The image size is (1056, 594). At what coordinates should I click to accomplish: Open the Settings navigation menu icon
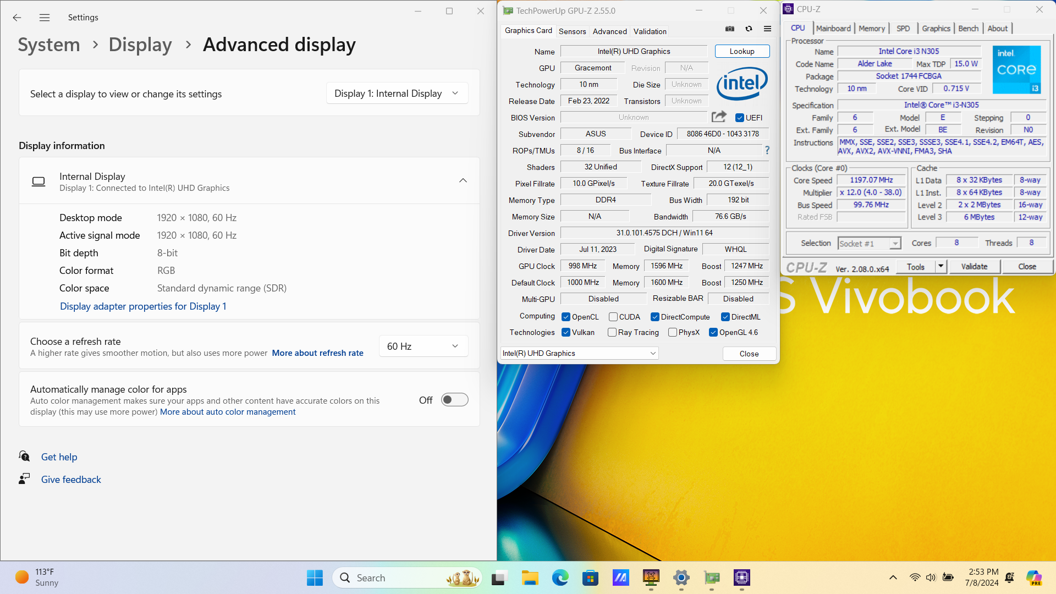tap(45, 18)
